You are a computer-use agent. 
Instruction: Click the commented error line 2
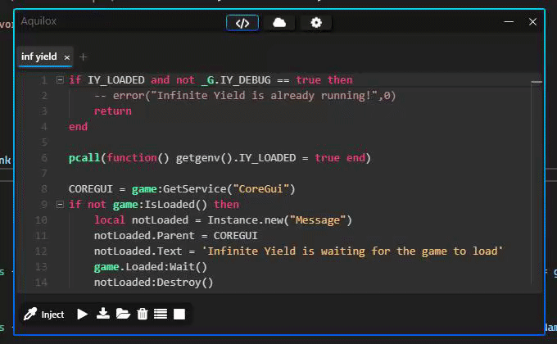(245, 96)
